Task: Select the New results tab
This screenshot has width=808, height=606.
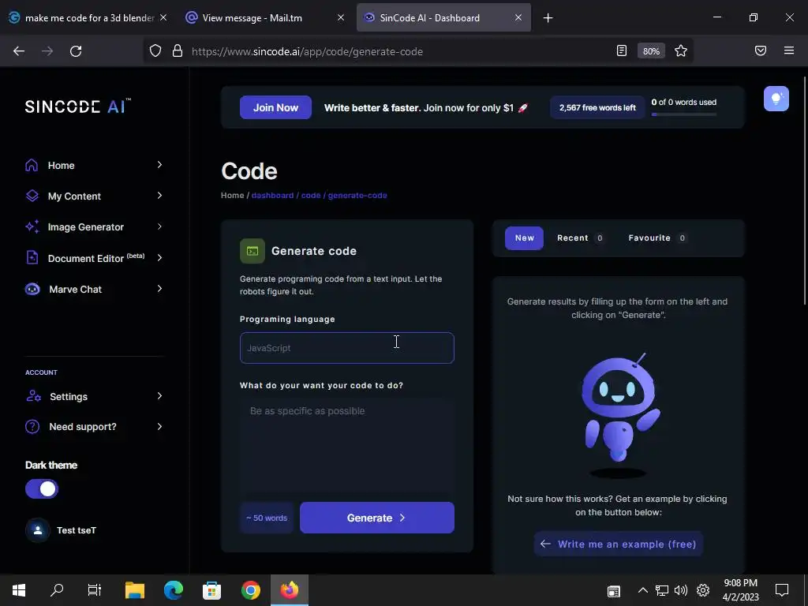Action: (524, 238)
